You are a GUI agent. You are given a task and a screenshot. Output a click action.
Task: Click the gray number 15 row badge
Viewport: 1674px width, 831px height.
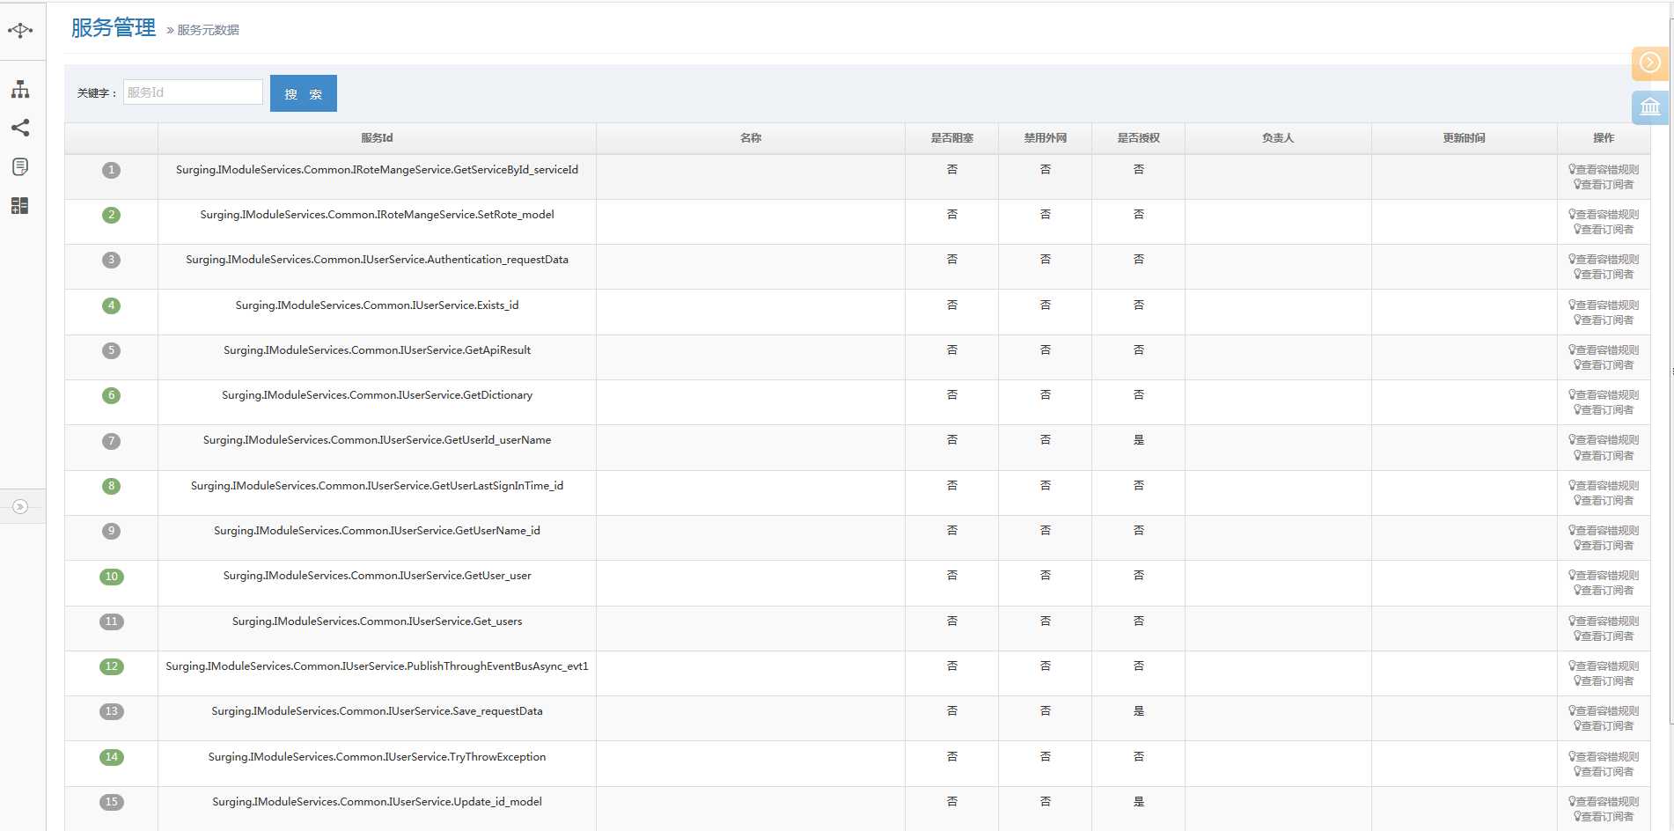coord(111,802)
